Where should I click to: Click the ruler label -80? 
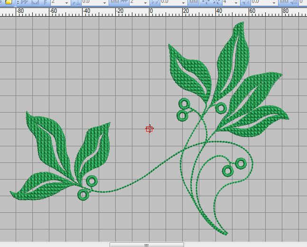(x=20, y=11)
